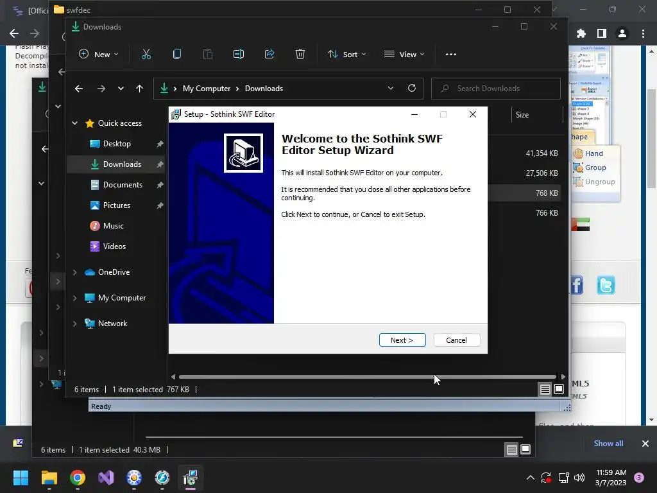Open Visual Studio from the taskbar
This screenshot has height=493, width=657.
106,478
